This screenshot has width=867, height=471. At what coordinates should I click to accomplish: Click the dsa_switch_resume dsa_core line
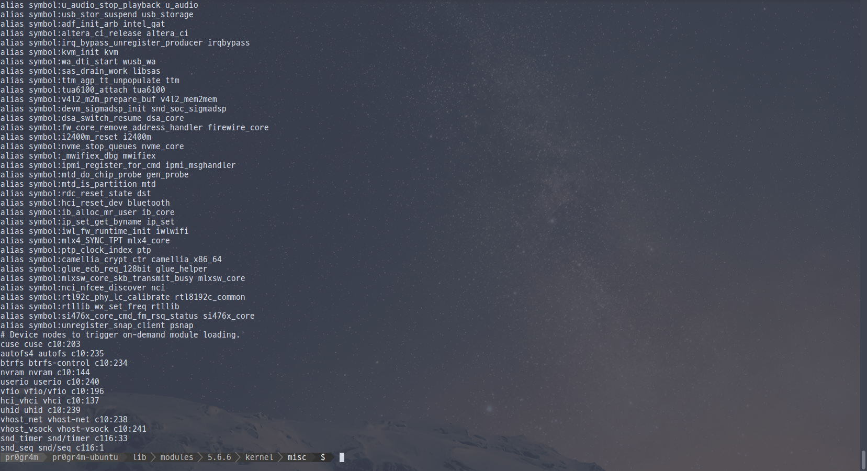[92, 118]
